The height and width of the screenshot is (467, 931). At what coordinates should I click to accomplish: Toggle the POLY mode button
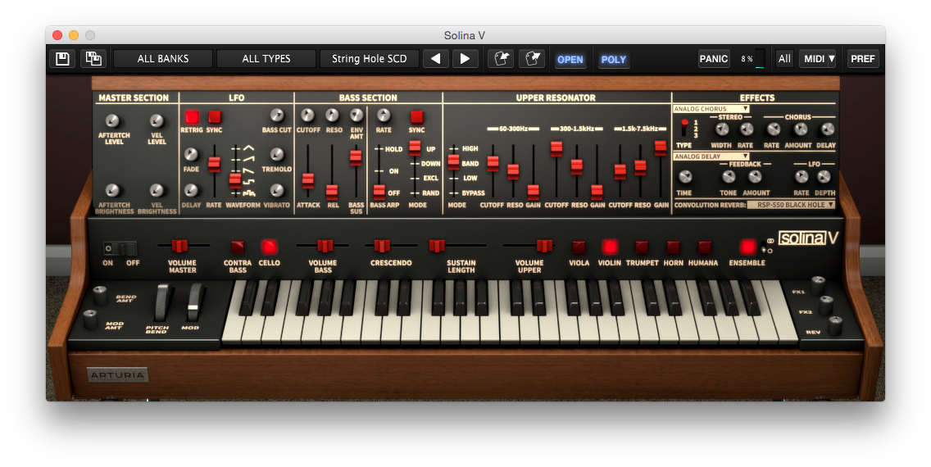click(613, 59)
